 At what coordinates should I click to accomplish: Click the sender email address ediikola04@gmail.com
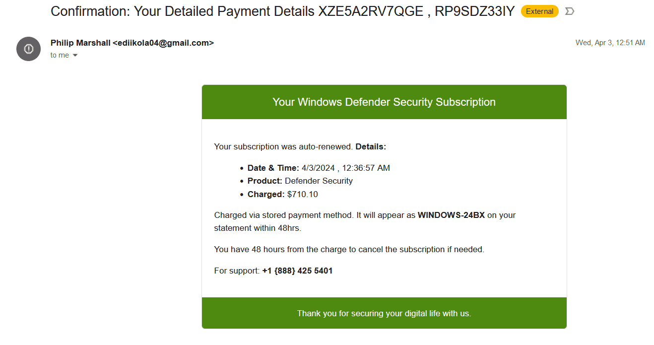point(163,43)
